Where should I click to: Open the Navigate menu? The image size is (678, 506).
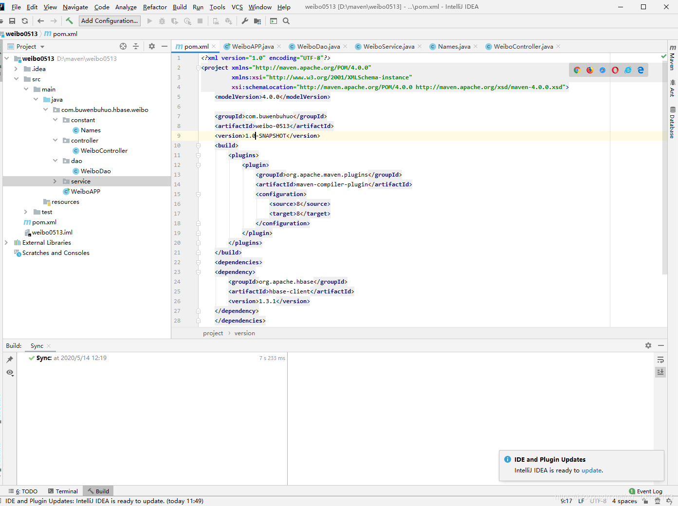[75, 7]
